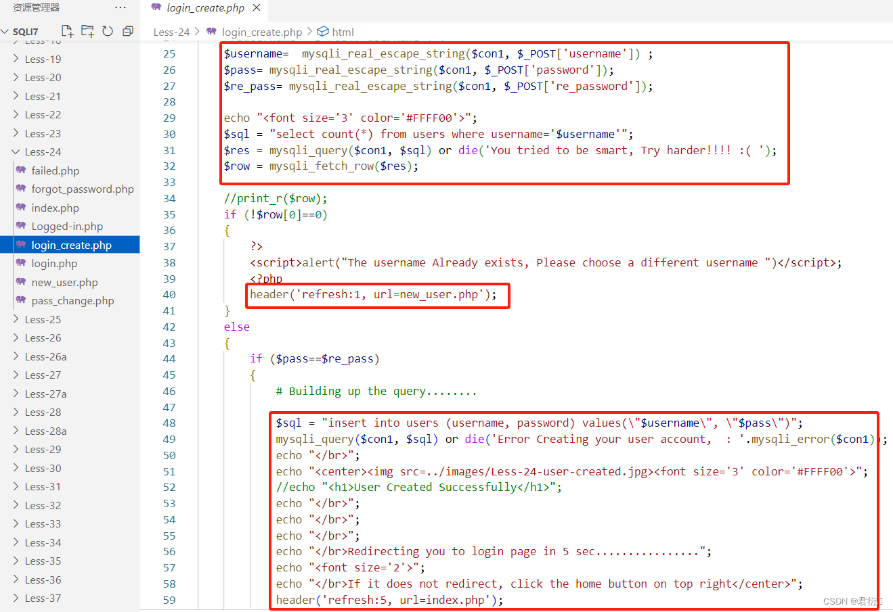Click the New File icon in explorer header
The width and height of the screenshot is (893, 612).
coord(67,31)
